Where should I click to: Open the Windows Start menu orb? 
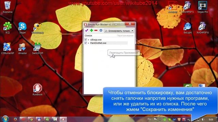(x=5, y=119)
